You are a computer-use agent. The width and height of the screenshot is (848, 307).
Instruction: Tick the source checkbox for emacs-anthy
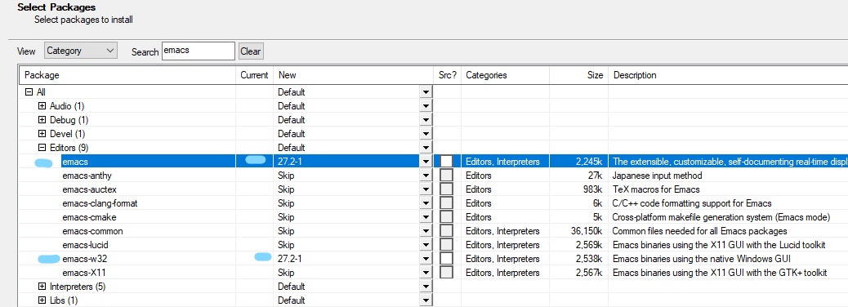tap(446, 176)
